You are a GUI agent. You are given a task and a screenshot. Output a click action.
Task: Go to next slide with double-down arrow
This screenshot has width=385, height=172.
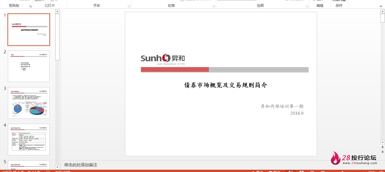[x=382, y=152]
